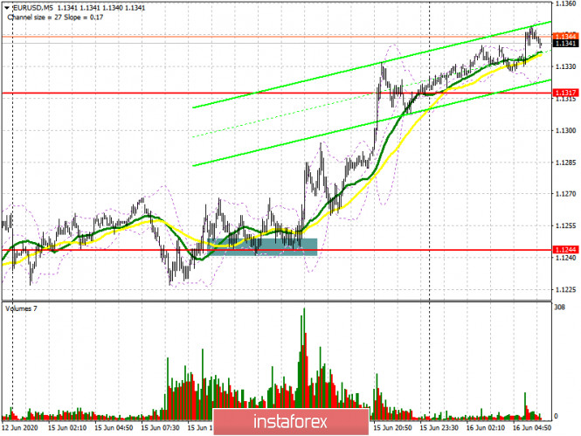Click the black 1.1341 current price tag
Screen dimensions: 581x436
(564, 43)
